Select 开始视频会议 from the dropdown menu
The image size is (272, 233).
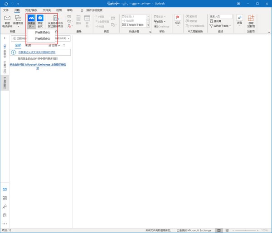coord(42,39)
